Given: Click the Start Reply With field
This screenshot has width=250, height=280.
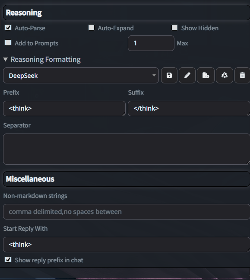Looking at the screenshot, I should [127, 245].
